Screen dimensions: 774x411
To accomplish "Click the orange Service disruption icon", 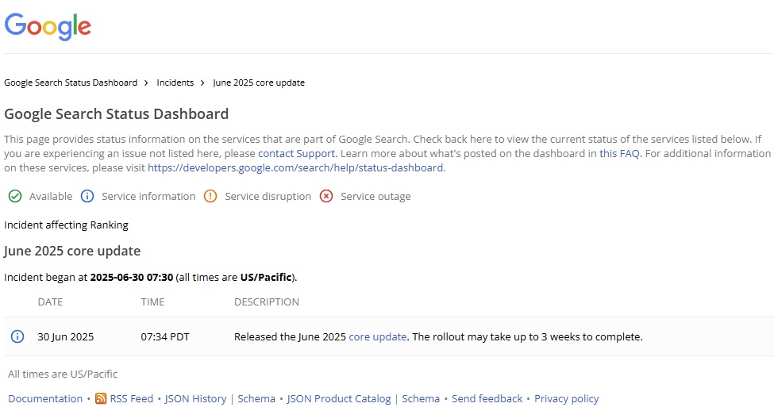I will (210, 196).
